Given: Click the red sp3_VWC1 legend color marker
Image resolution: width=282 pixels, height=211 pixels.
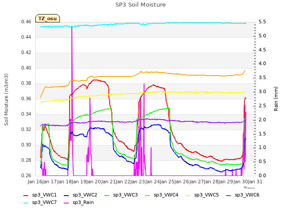Looking at the screenshot, I should coord(26,196).
